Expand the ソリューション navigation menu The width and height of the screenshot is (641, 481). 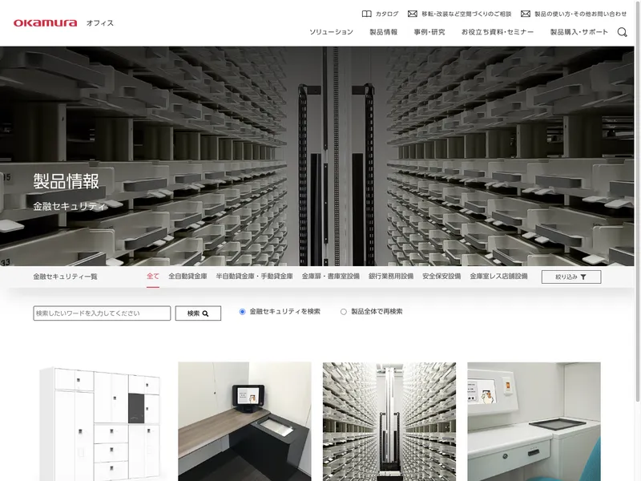(x=331, y=32)
